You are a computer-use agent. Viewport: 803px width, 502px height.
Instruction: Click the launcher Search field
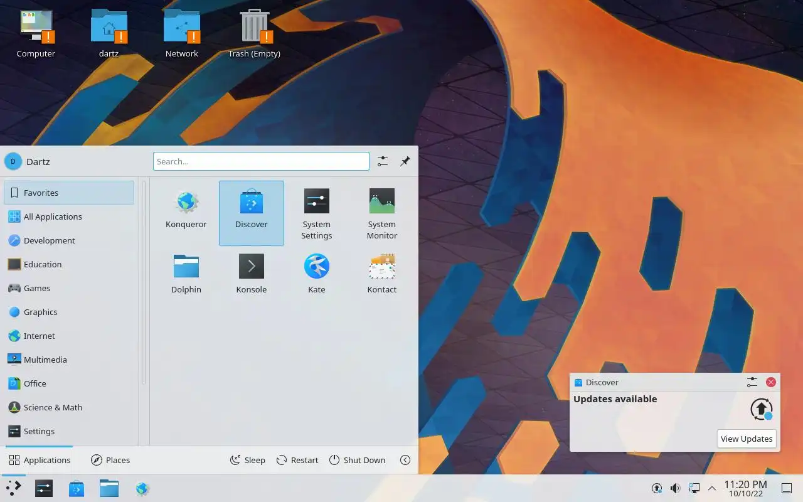261,161
